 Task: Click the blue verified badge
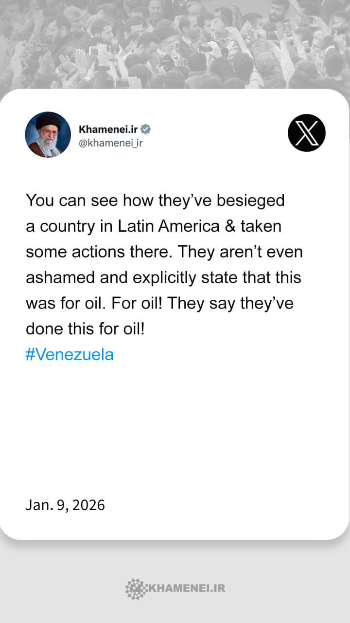[x=146, y=129]
